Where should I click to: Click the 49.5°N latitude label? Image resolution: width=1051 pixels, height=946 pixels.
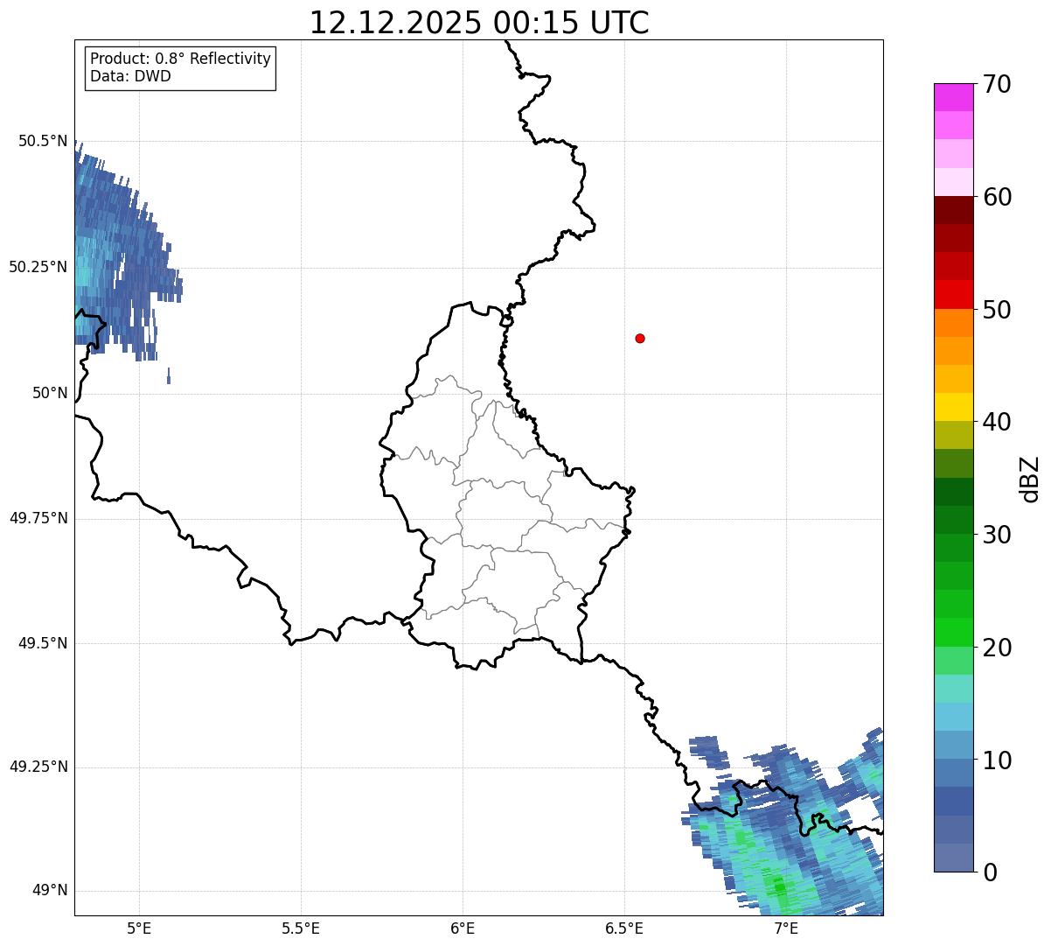pyautogui.click(x=43, y=643)
